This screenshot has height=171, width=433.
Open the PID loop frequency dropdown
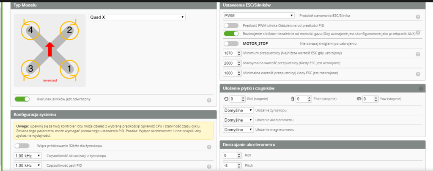pyautogui.click(x=28, y=166)
